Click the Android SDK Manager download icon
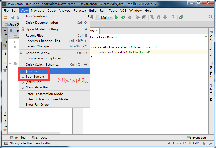The width and height of the screenshot is (216, 148). (159, 17)
